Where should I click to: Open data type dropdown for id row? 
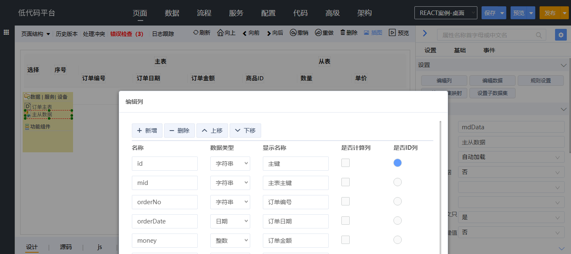point(230,164)
